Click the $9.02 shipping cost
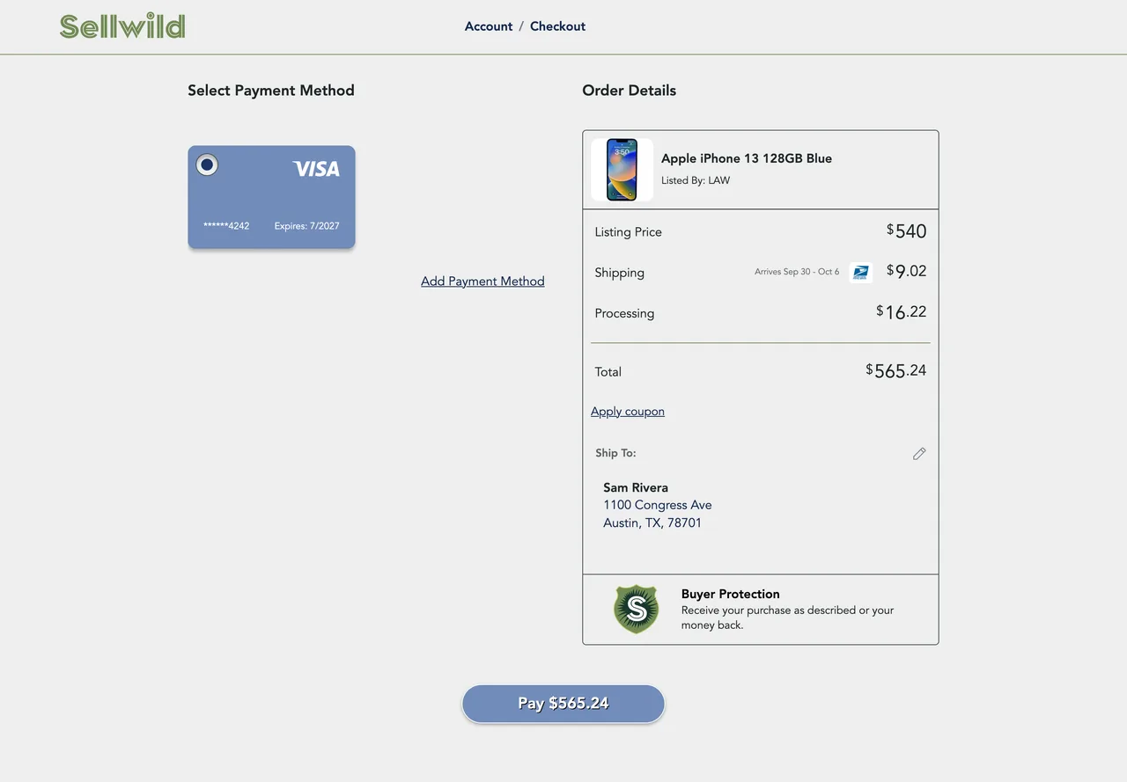The image size is (1127, 782). click(x=906, y=271)
